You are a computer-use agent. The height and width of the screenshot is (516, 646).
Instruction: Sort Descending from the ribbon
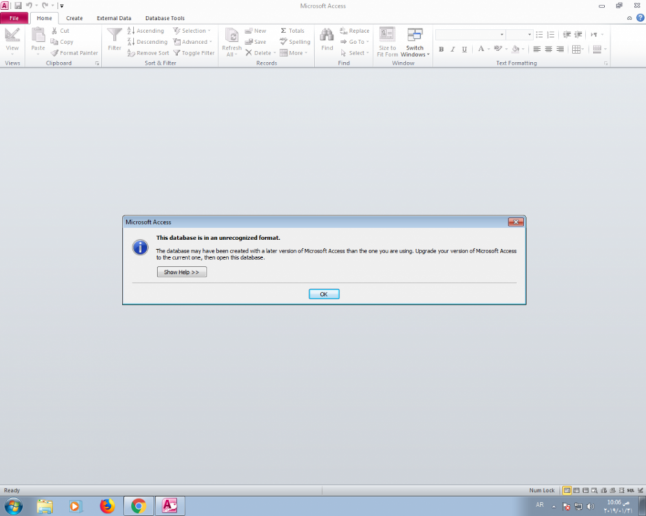click(147, 41)
